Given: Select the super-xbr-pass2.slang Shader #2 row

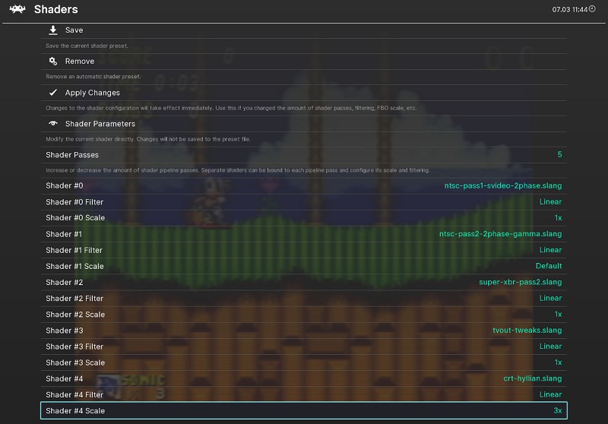Looking at the screenshot, I should click(520, 282).
